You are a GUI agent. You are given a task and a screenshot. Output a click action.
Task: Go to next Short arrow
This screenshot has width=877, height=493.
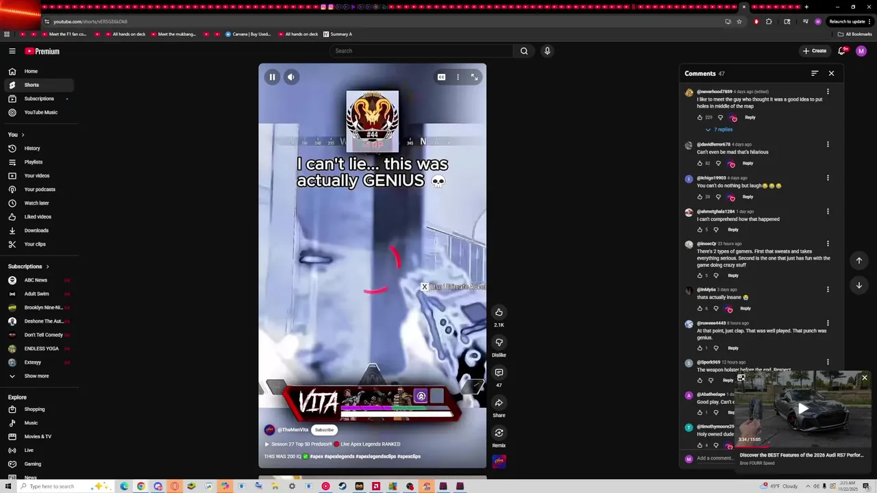click(859, 286)
